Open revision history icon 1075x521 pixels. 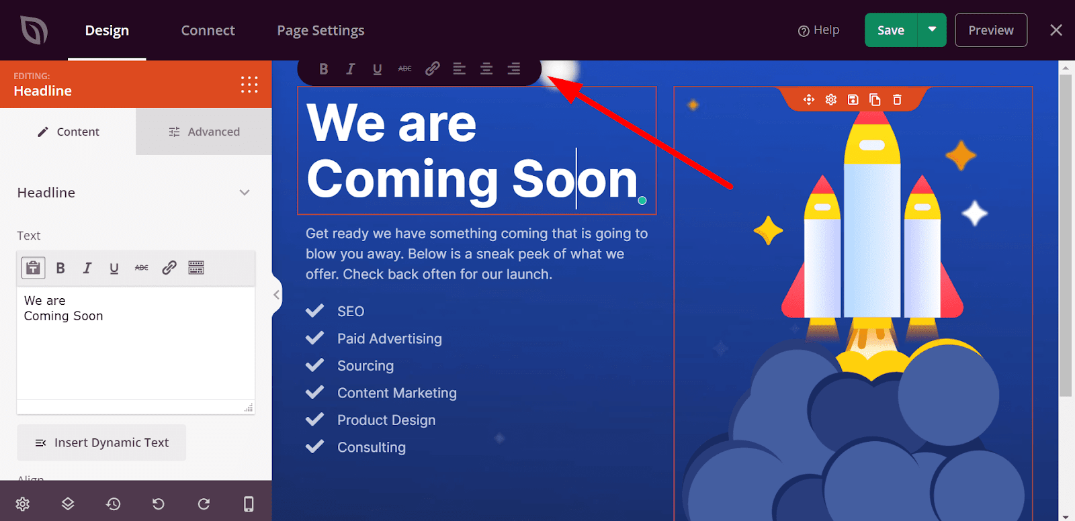(114, 504)
